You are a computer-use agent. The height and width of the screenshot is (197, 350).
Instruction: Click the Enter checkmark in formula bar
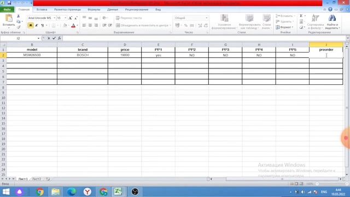coord(54,38)
